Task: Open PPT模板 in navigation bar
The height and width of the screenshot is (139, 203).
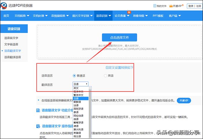Action: coord(158,16)
